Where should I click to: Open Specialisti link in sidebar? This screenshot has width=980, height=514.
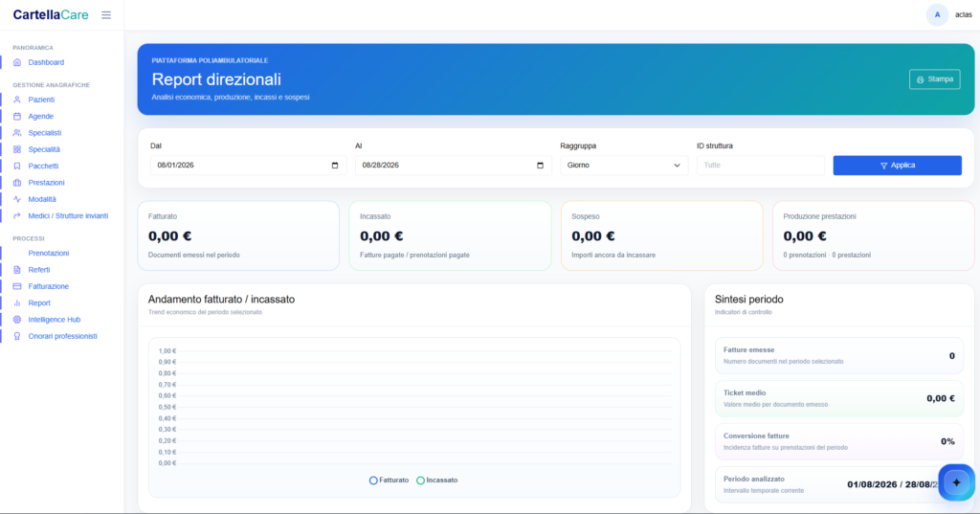coord(44,132)
